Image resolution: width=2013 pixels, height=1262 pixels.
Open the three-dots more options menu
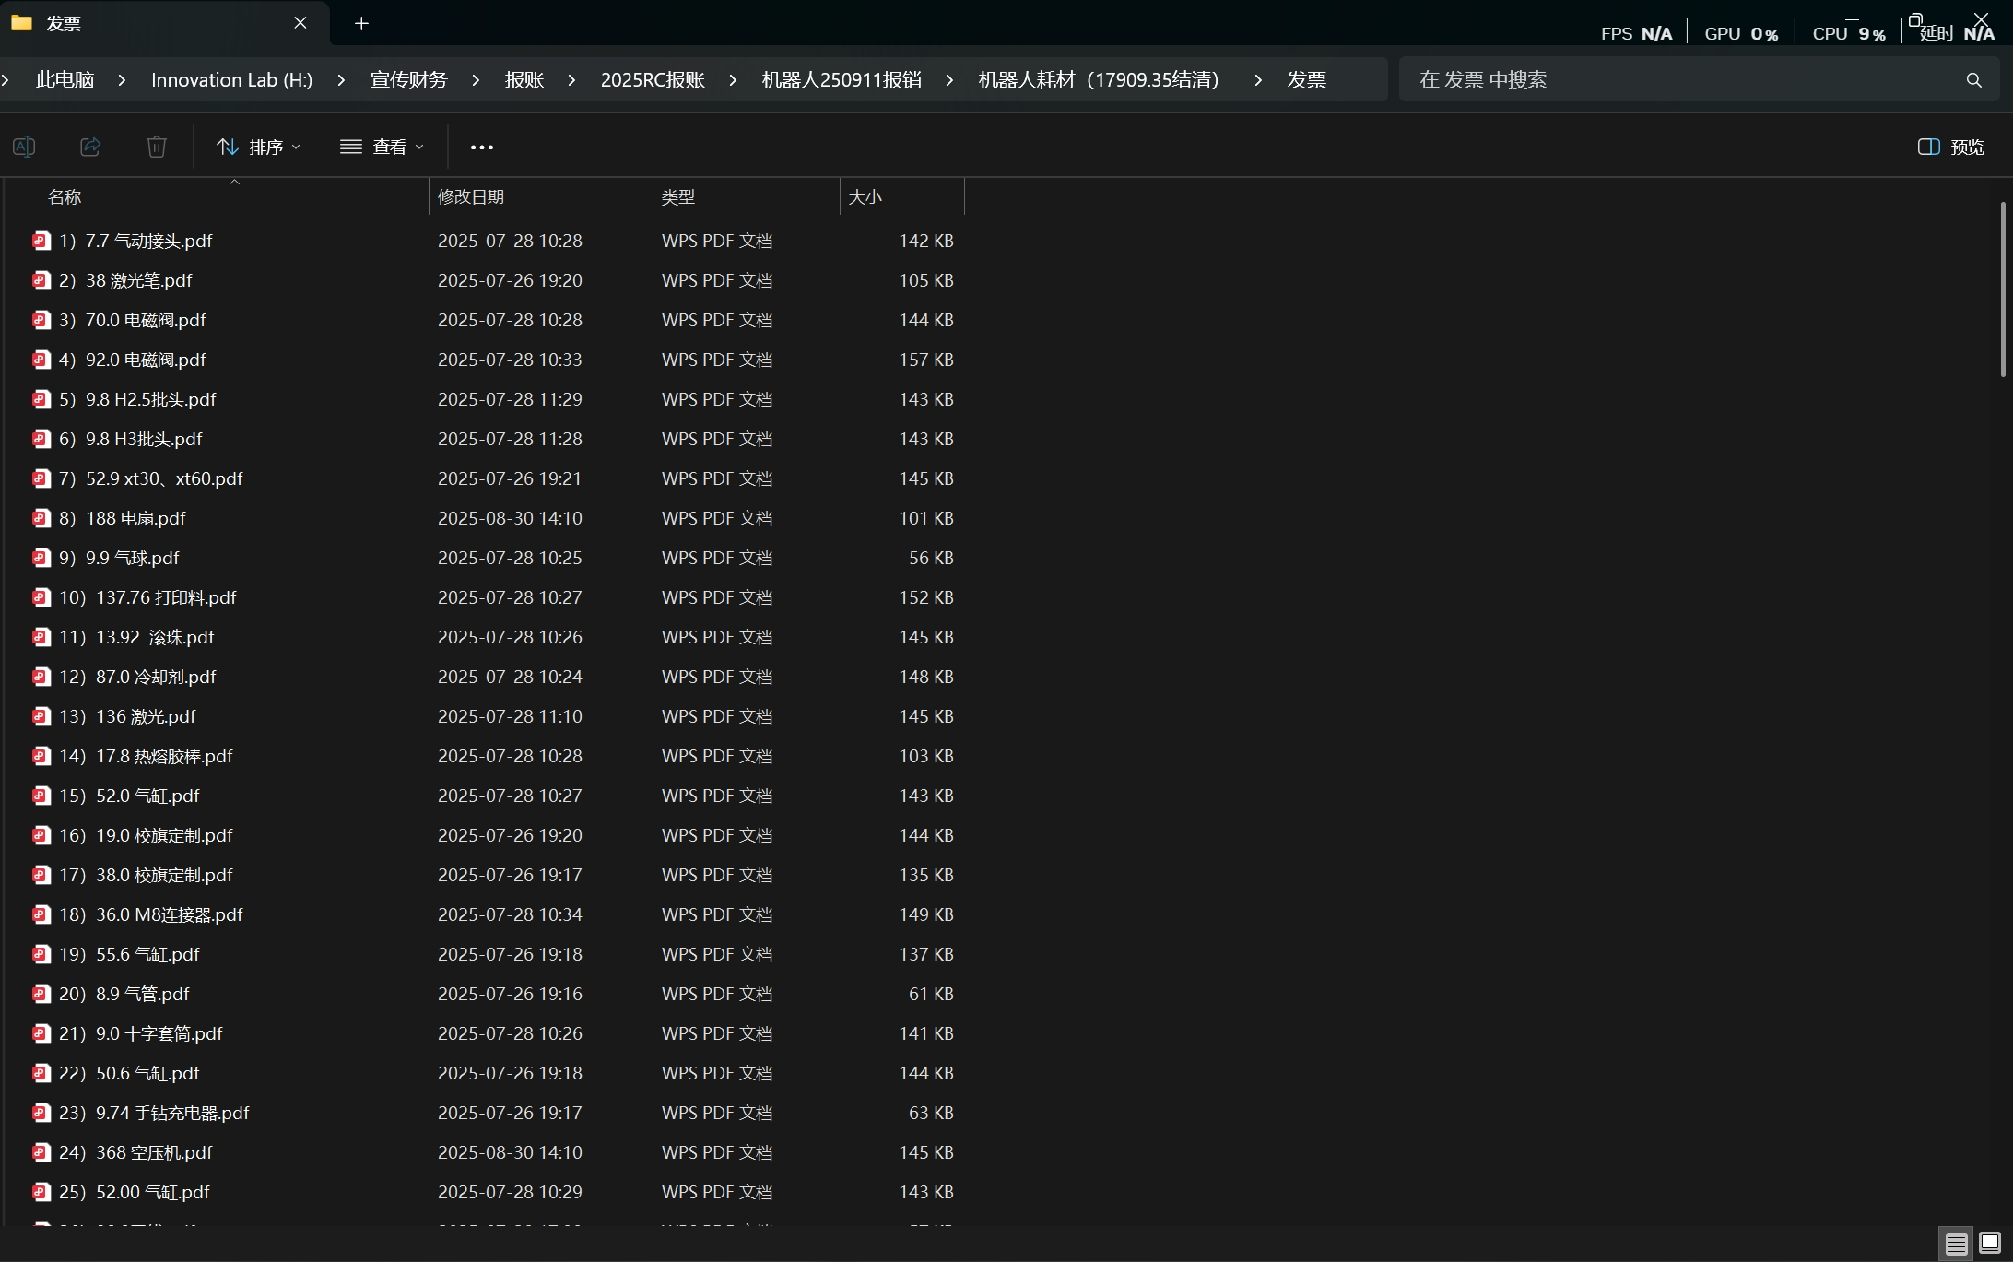coord(481,147)
